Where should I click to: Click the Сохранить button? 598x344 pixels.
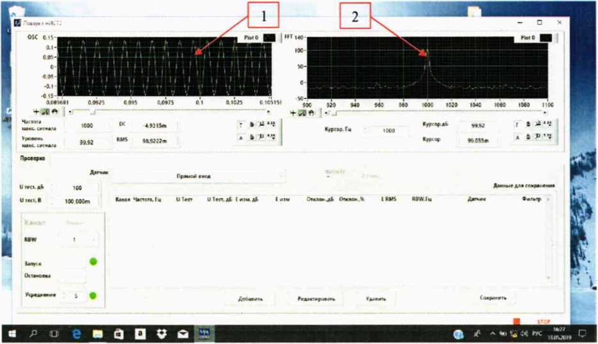[x=493, y=297]
